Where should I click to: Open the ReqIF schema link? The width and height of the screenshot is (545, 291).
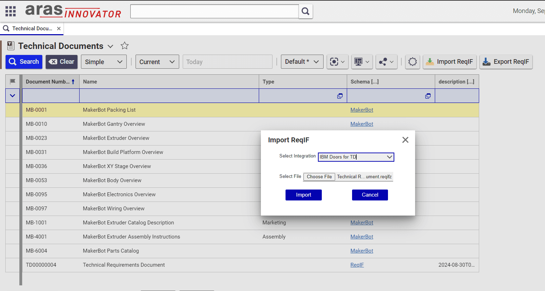tap(357, 265)
